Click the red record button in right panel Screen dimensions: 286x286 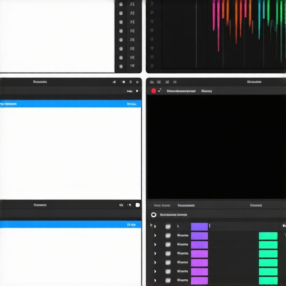[x=154, y=90]
